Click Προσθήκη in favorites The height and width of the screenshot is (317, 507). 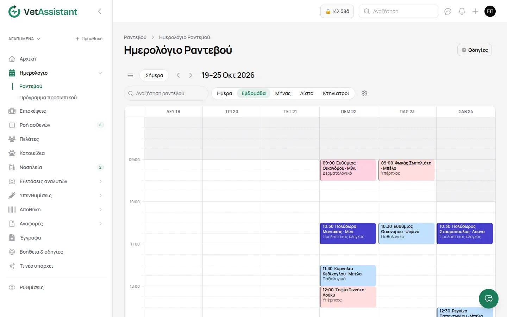coord(89,39)
